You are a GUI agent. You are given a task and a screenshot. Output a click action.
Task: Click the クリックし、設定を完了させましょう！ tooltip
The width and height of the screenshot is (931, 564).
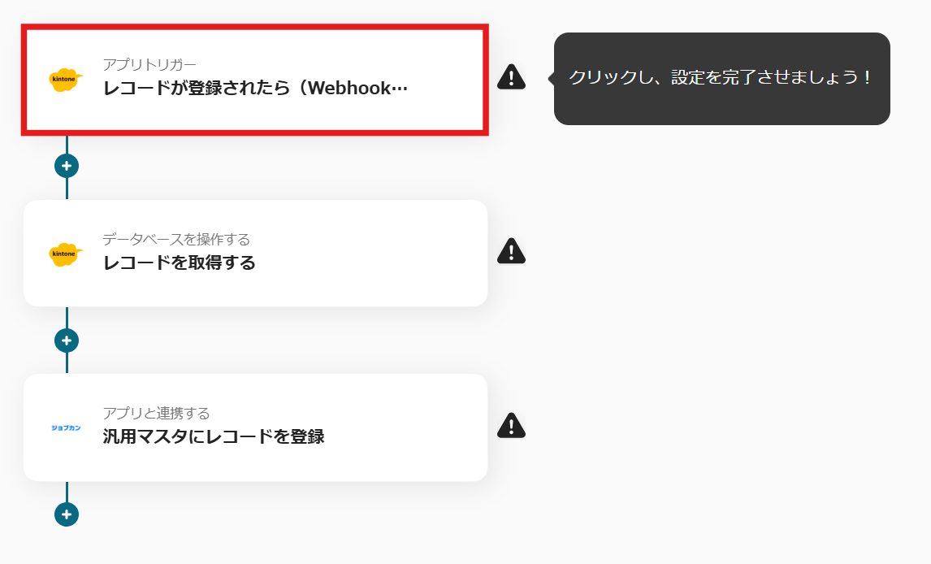[x=721, y=78]
